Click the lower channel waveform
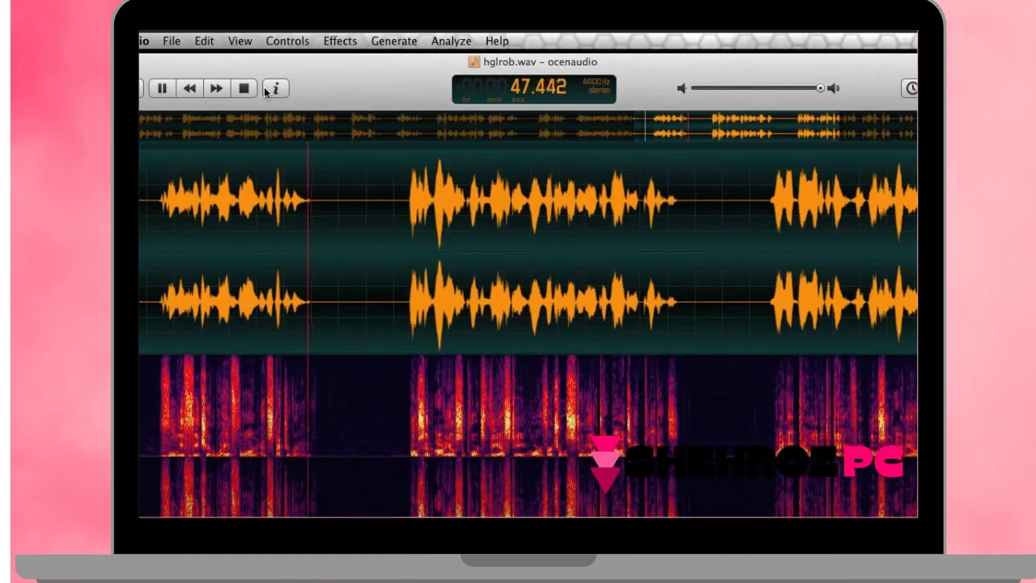This screenshot has width=1036, height=583. [x=528, y=302]
